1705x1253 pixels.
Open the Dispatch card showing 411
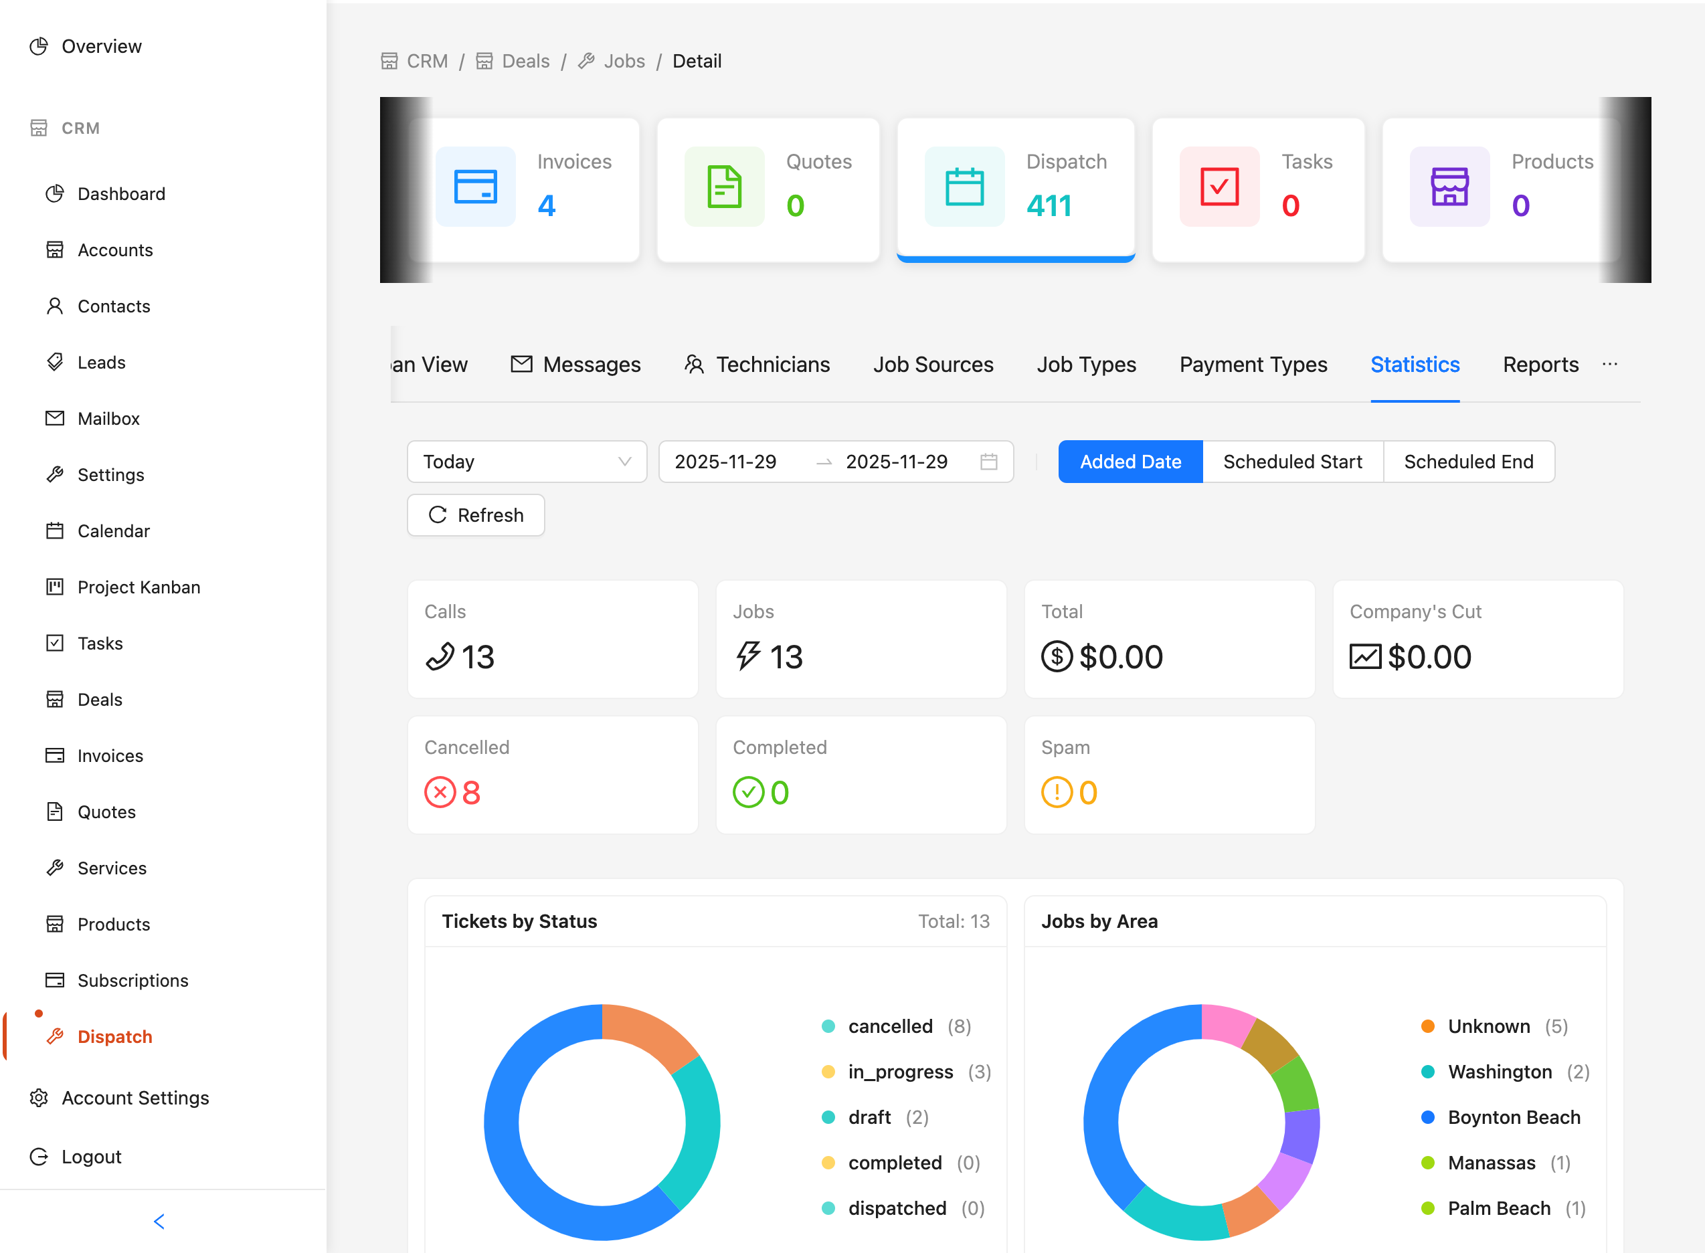click(1016, 188)
